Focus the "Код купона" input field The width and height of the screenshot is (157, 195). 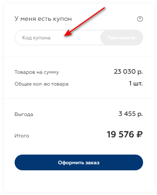[58, 38]
